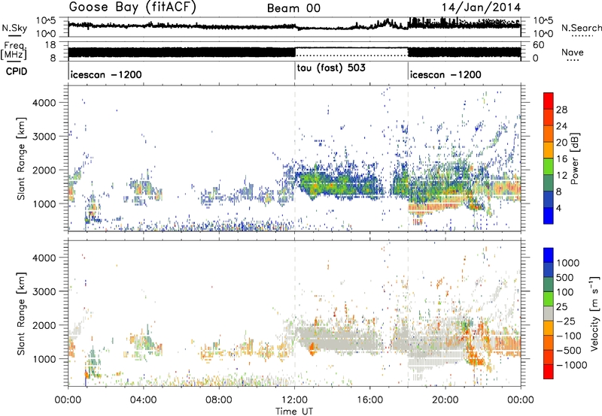Click the power color bar blue swatch near 4
This screenshot has height=416, width=602.
pyautogui.click(x=549, y=216)
